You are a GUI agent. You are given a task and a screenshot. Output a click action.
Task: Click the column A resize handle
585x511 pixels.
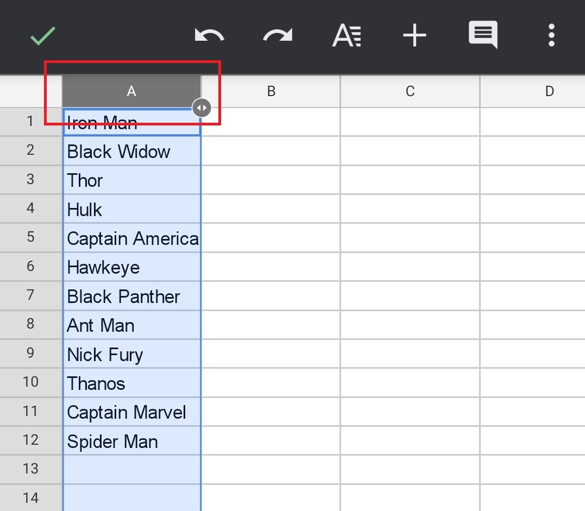tap(202, 108)
